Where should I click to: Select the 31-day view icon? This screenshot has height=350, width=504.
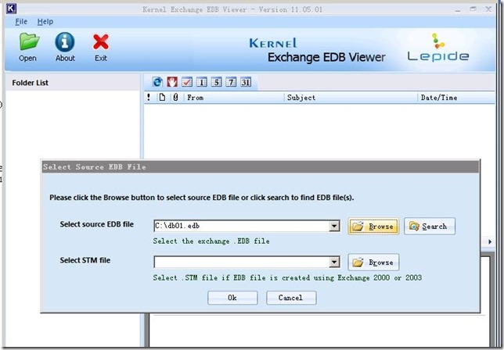click(x=246, y=82)
